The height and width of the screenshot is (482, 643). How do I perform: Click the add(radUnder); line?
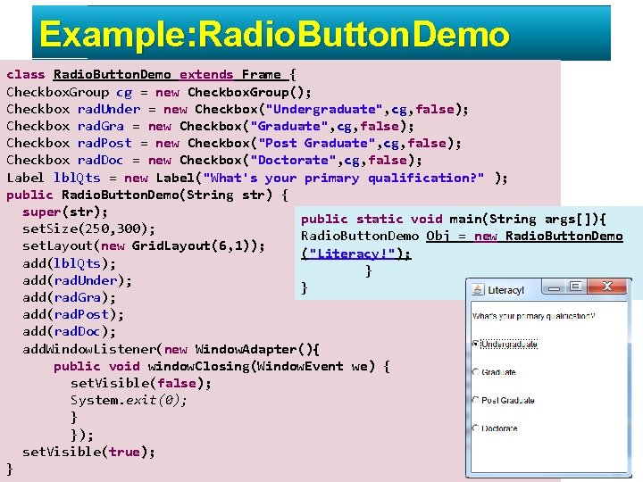click(77, 281)
